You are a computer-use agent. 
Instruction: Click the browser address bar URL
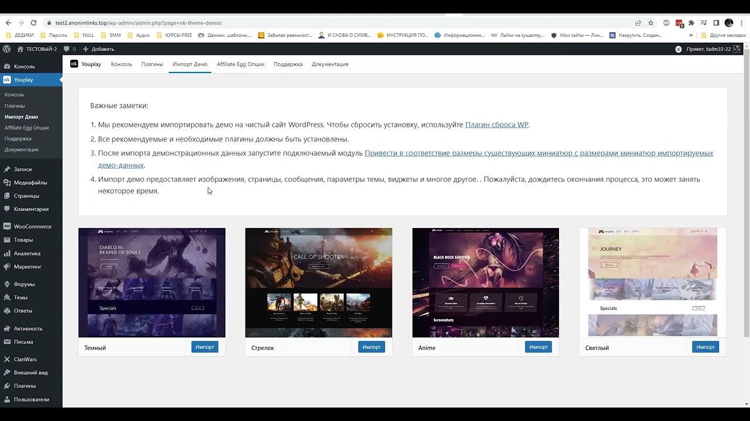pyautogui.click(x=138, y=23)
